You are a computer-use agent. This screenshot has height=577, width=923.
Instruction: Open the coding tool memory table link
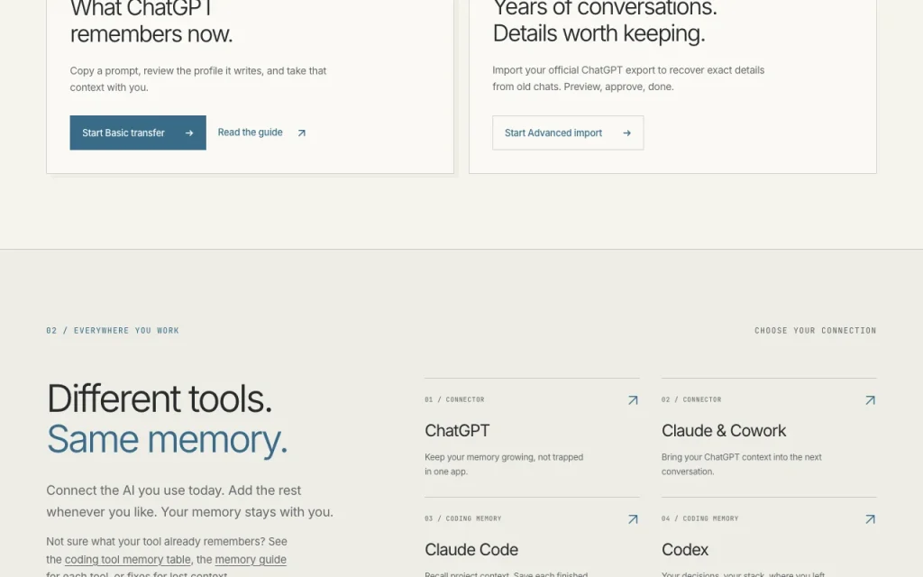pos(128,559)
